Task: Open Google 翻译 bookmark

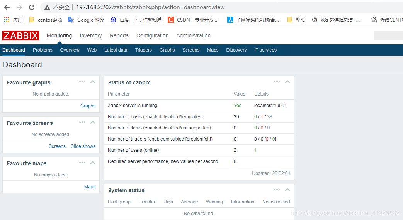Action: coord(86,20)
